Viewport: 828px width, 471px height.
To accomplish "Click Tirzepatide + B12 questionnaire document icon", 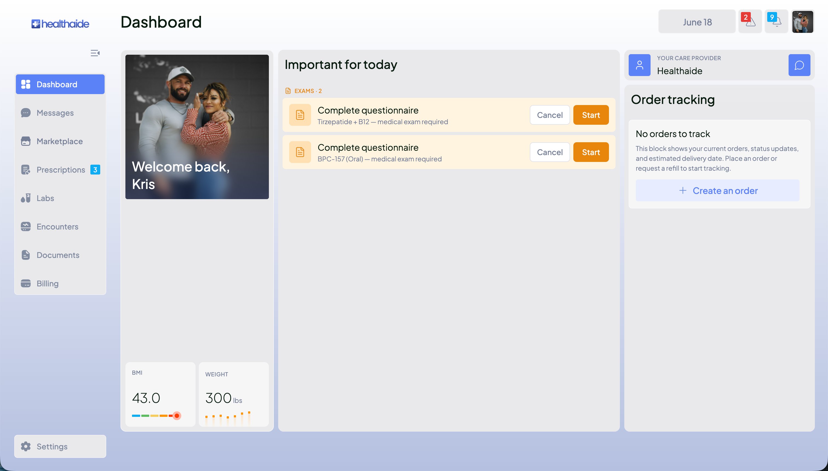I will 300,115.
